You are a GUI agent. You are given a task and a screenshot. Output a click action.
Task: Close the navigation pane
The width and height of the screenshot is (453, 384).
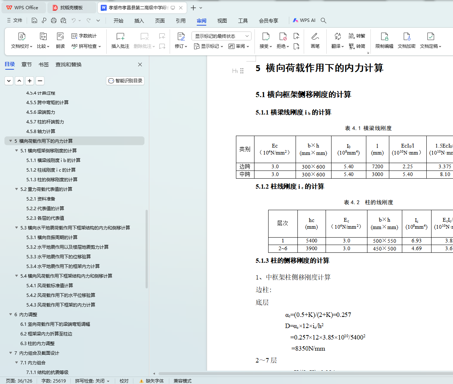click(x=140, y=64)
